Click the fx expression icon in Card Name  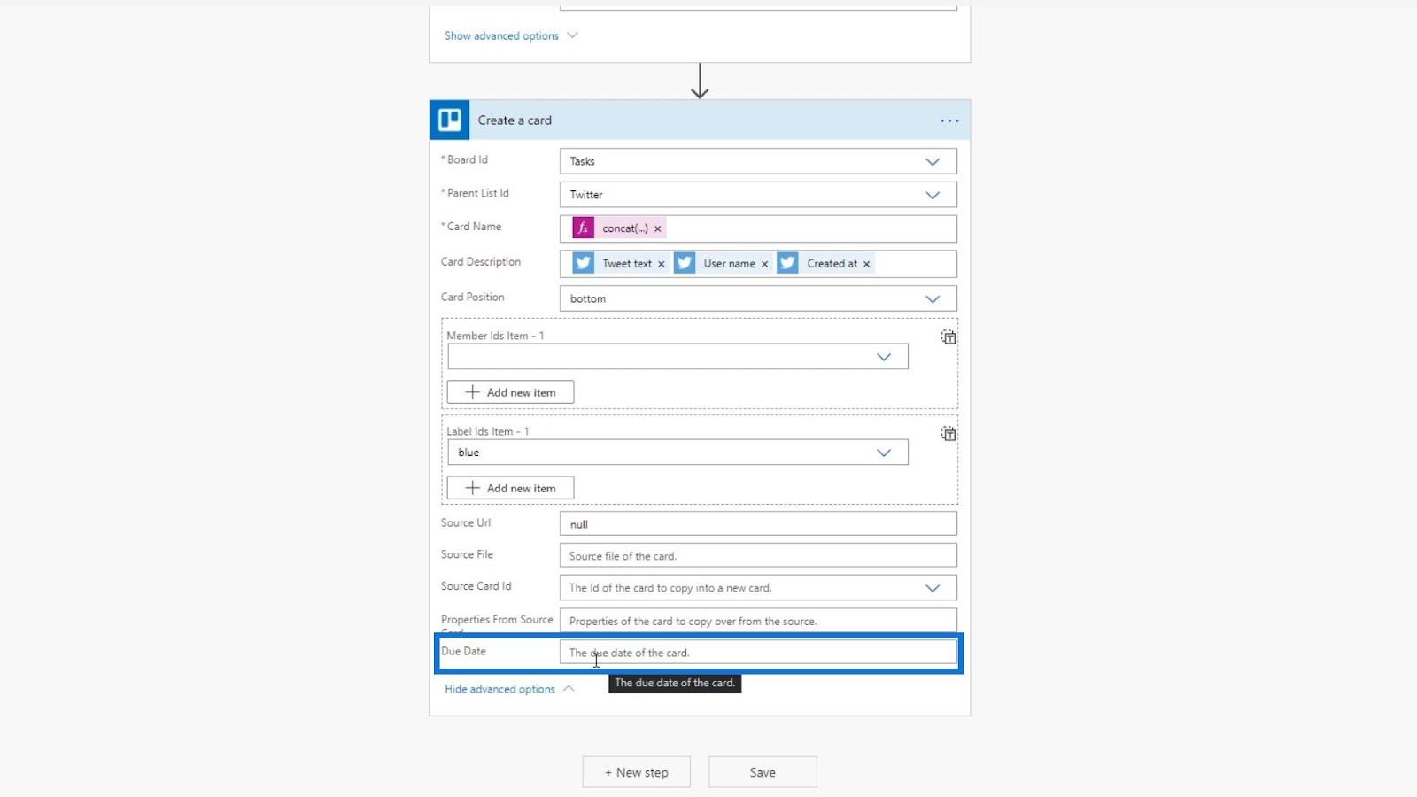[x=583, y=228]
